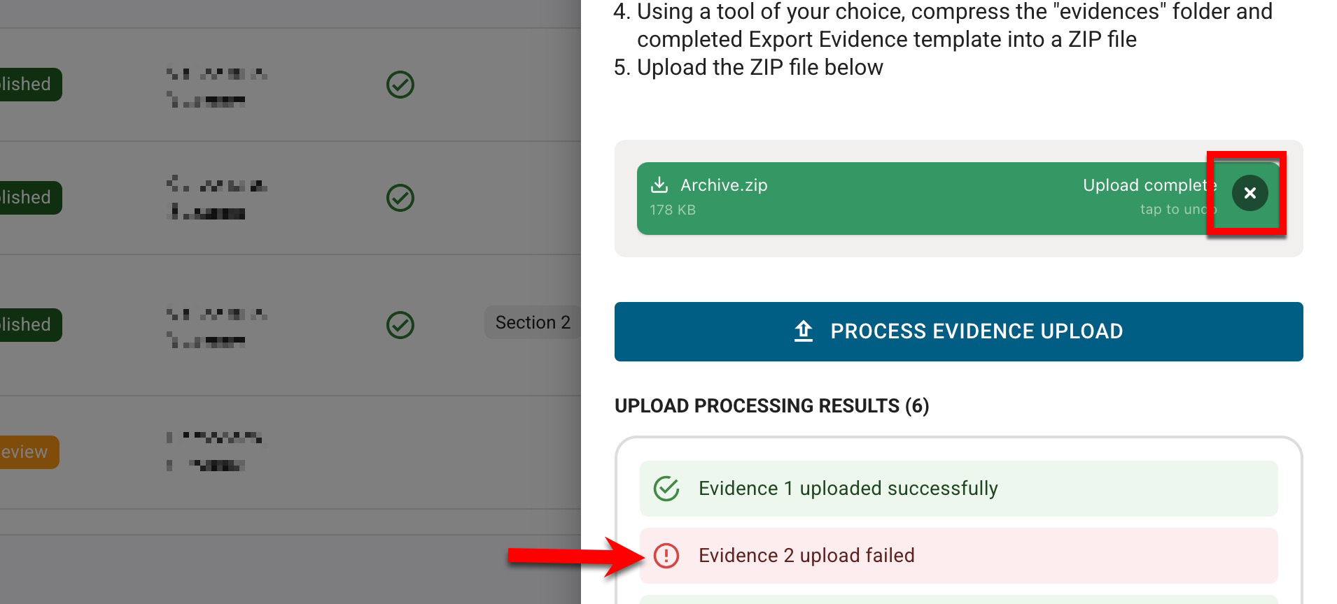Open the 'Evidence 1 uploaded successfully' result
Viewport: 1337px width, 604px height.
point(848,489)
